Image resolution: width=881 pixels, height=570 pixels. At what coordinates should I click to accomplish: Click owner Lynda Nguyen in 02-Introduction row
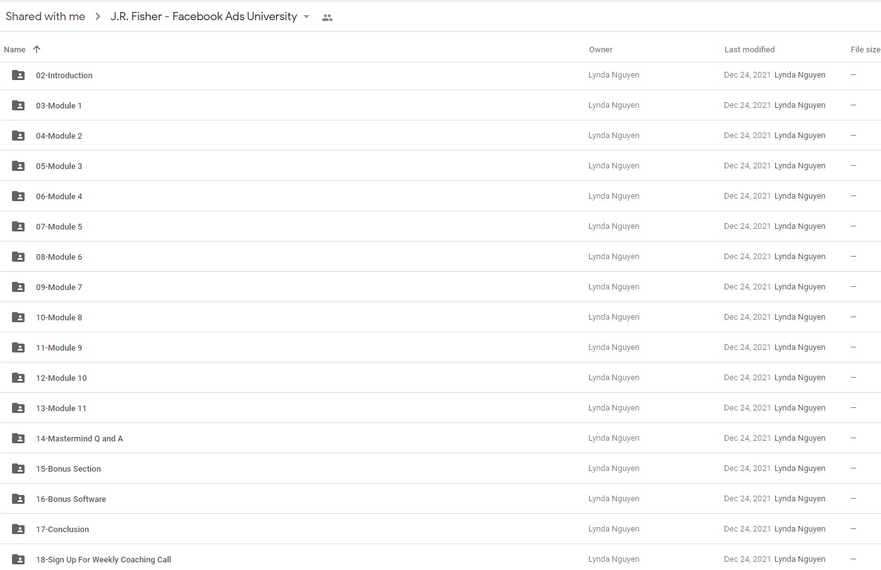click(614, 74)
